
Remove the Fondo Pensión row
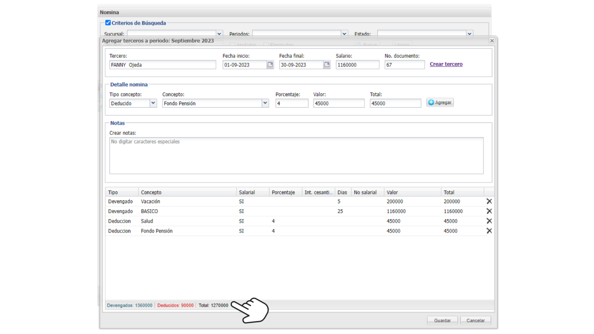coord(489,231)
